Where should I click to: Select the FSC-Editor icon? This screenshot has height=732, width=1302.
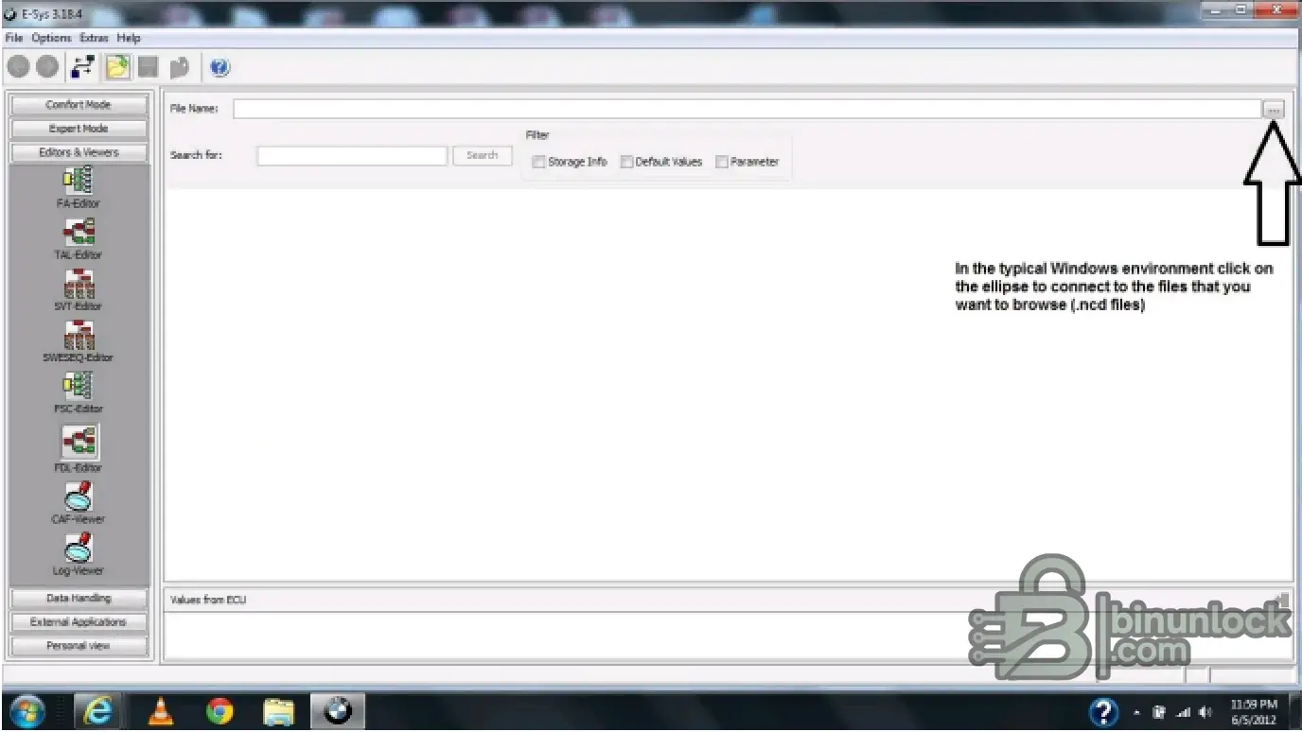[x=78, y=385]
